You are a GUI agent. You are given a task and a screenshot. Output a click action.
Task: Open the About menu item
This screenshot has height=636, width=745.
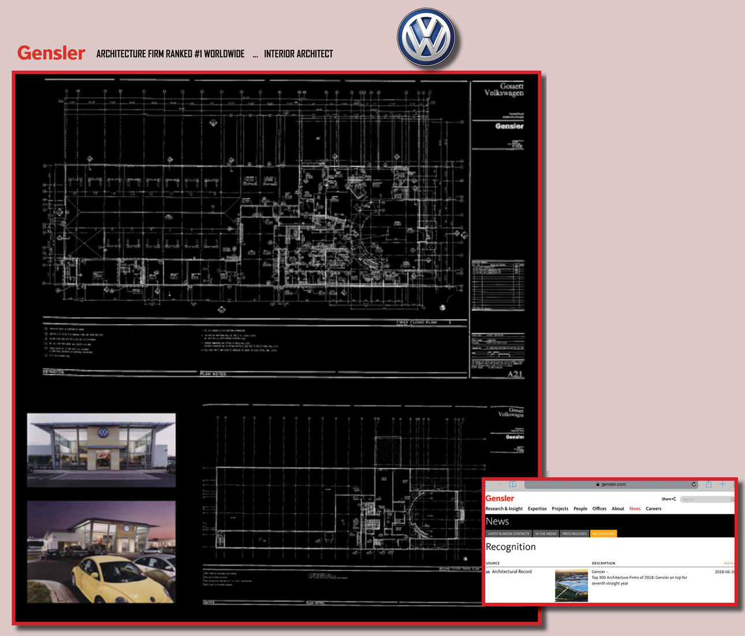(x=618, y=509)
